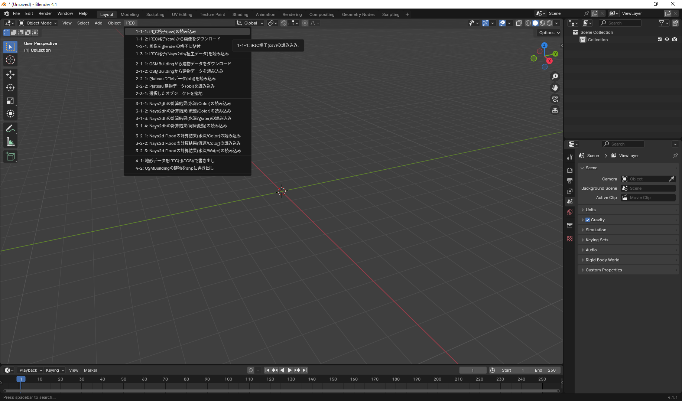Open the Object Mode dropdown
The image size is (682, 401).
[x=38, y=23]
